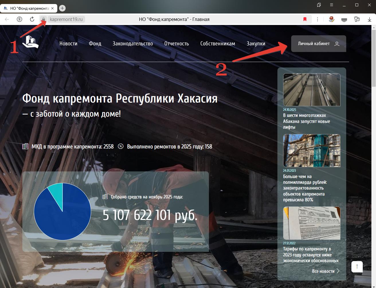376x288 pixels.
Task: Click the red bookmark icon in address bar
Action: pyautogui.click(x=305, y=19)
